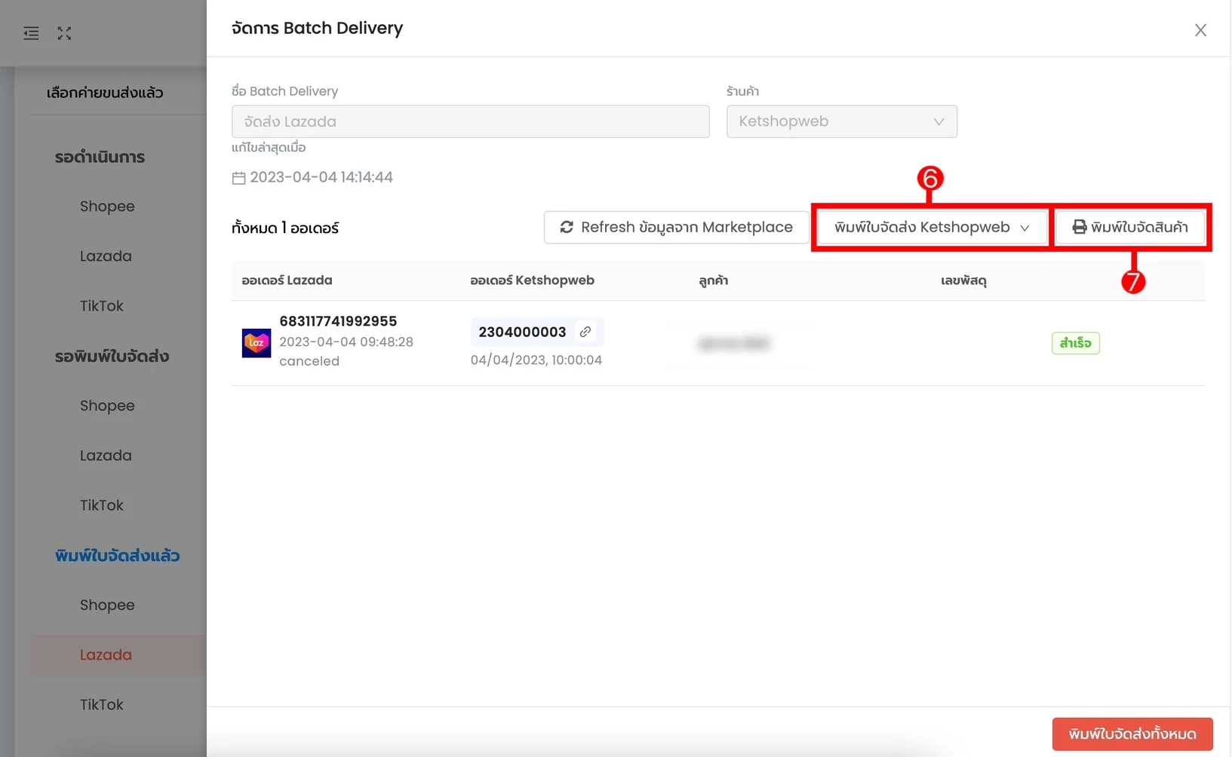Open Shopee under the pending section
Image resolution: width=1232 pixels, height=757 pixels.
(x=107, y=207)
